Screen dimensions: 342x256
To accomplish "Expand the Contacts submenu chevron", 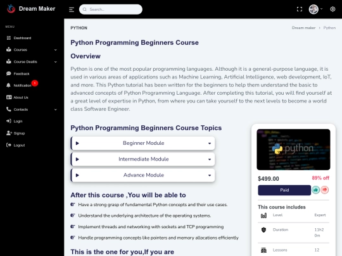I will pos(55,109).
